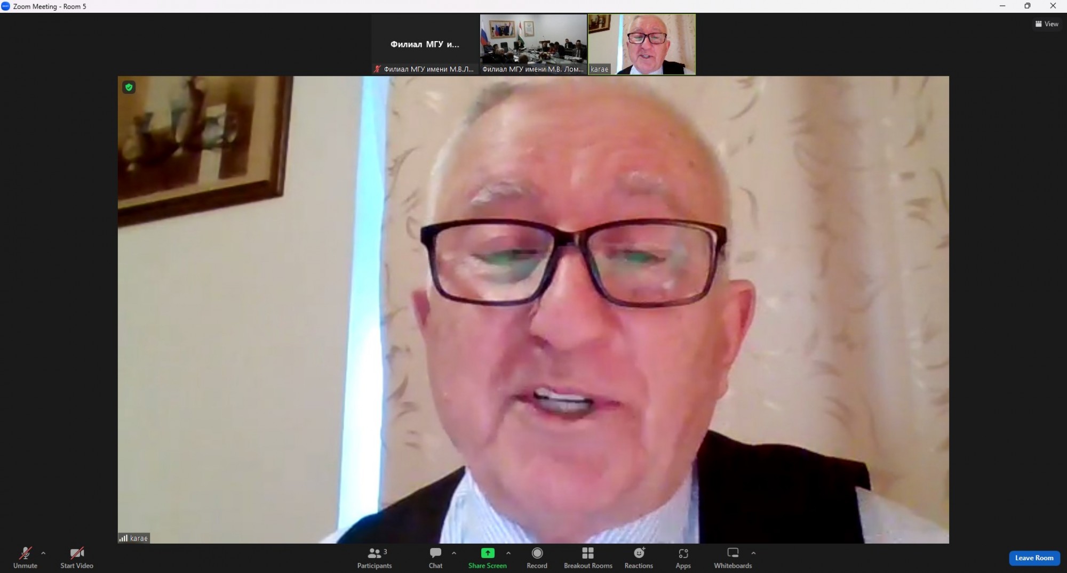The height and width of the screenshot is (573, 1067).
Task: Open Whiteboards
Action: 733,558
